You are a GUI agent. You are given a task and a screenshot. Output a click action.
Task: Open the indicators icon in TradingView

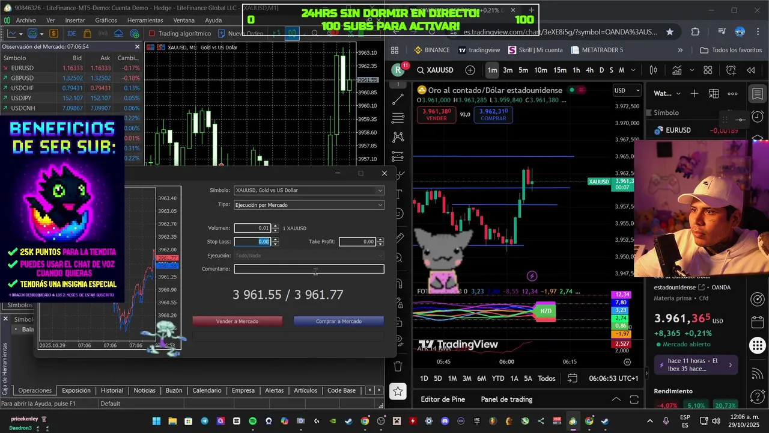(x=676, y=70)
